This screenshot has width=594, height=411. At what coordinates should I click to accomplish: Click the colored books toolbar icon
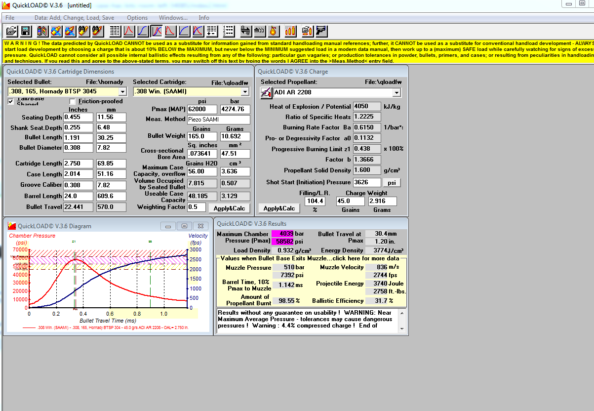click(x=42, y=31)
